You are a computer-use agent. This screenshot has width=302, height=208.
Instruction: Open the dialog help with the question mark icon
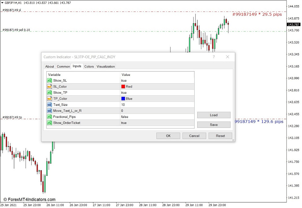point(213,57)
